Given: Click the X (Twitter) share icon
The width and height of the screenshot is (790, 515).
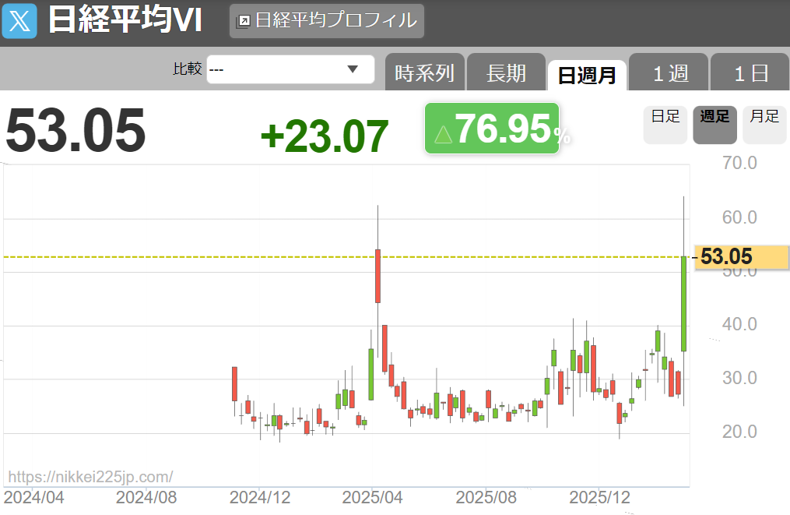Looking at the screenshot, I should pyautogui.click(x=19, y=20).
